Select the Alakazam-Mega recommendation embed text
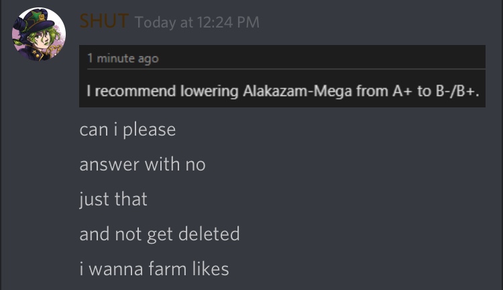Image resolution: width=503 pixels, height=290 pixels. pos(282,91)
